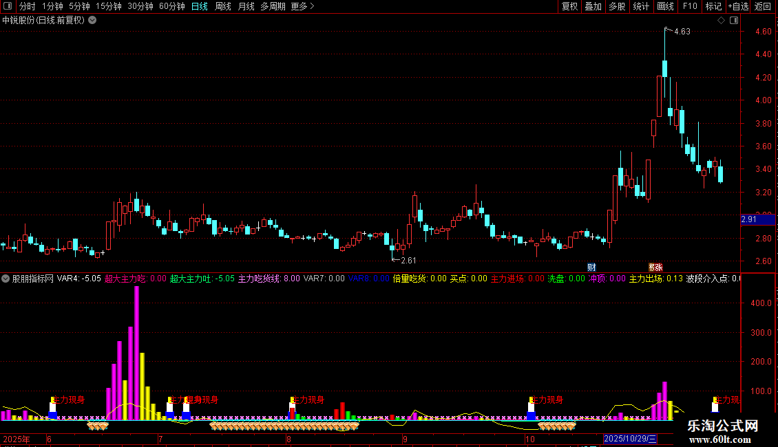This screenshot has width=778, height=447.
Task: Open the 复权 adjustment menu
Action: [x=569, y=6]
